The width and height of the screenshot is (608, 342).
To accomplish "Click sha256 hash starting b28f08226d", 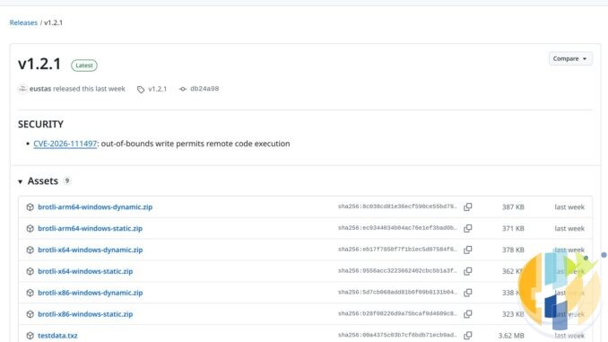I will pos(397,313).
